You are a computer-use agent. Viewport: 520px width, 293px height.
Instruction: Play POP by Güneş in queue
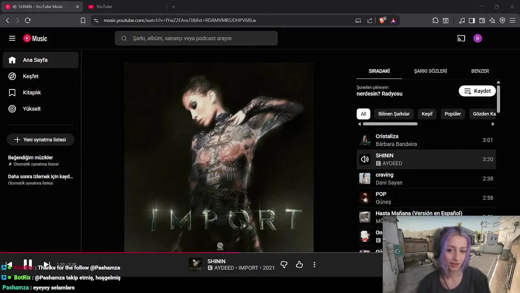(426, 198)
